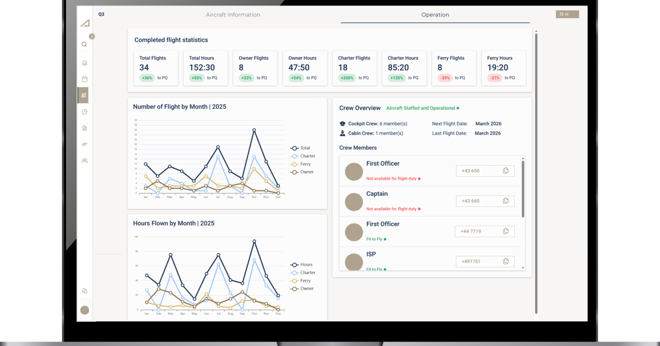Copy the Captain's +43 660 number
Screen dimensions: 660x346
point(505,201)
